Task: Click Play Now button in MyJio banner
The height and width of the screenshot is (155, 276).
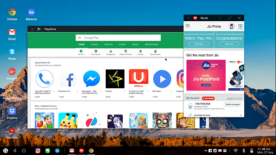Action: click(199, 44)
